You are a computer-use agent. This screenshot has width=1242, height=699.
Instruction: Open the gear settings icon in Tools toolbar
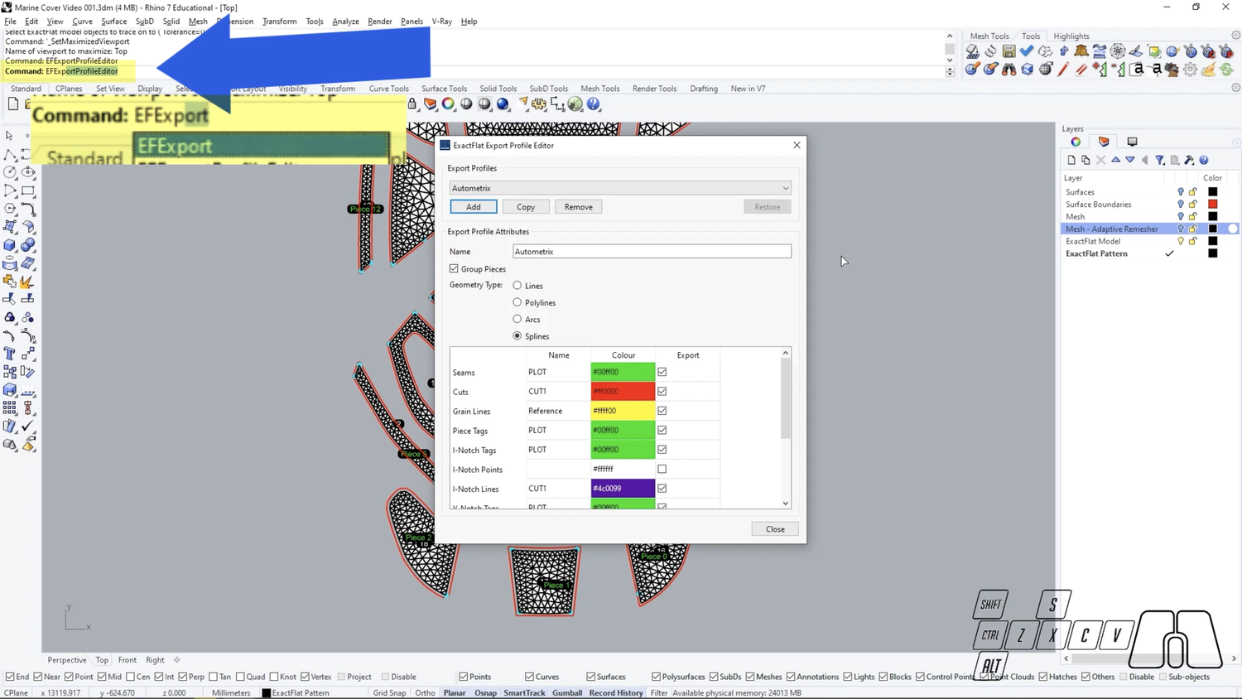click(1190, 69)
